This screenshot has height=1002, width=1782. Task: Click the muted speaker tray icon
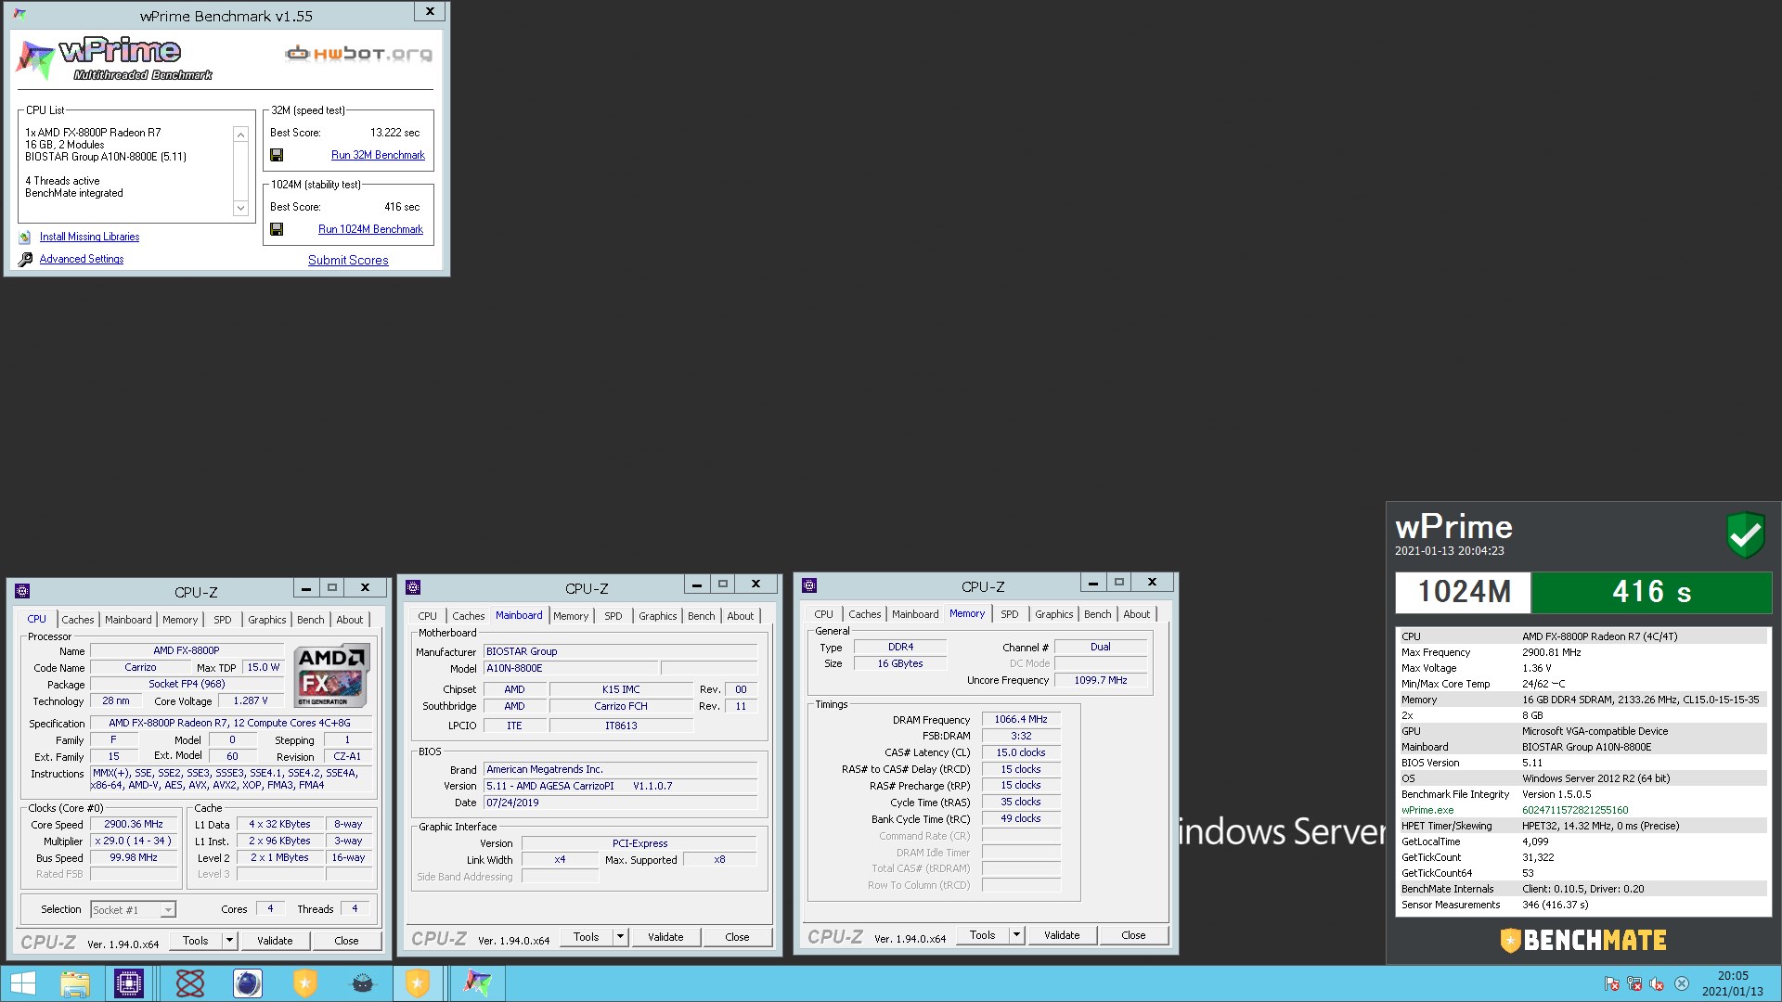tap(1657, 983)
